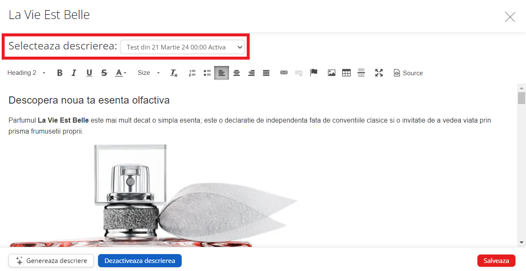Viewport: 526px width, 271px height.
Task: Click the Remove Format icon
Action: point(174,73)
